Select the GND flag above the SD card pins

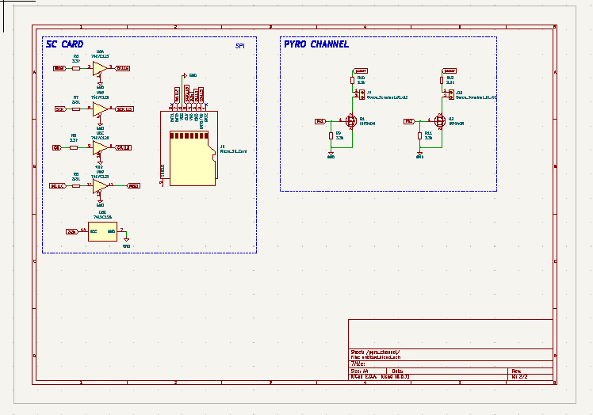pos(185,75)
